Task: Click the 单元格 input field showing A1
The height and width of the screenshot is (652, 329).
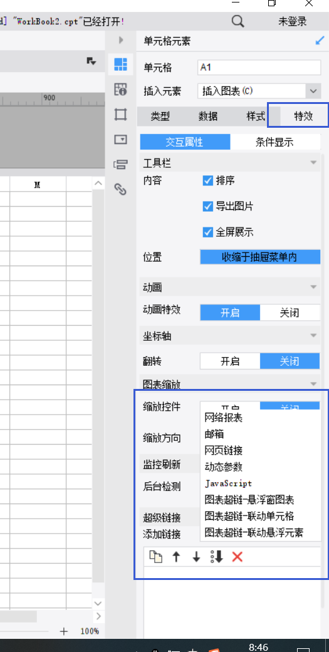Action: 259,68
